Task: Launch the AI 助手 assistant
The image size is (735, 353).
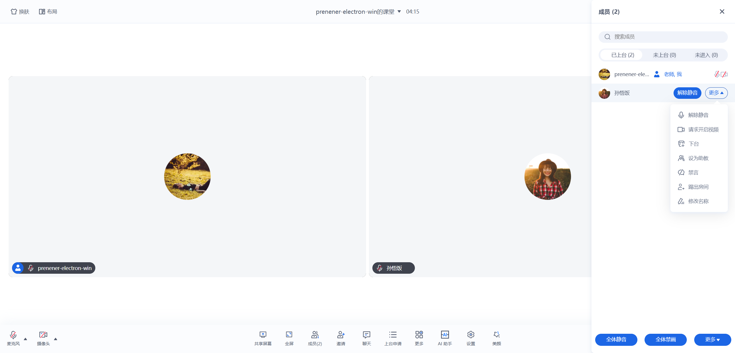Action: pos(445,338)
